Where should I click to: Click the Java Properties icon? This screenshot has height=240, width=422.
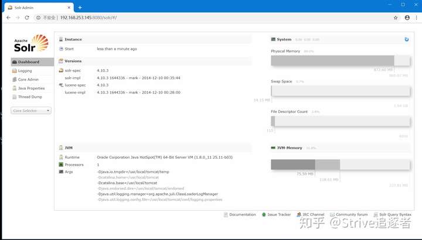pos(15,88)
